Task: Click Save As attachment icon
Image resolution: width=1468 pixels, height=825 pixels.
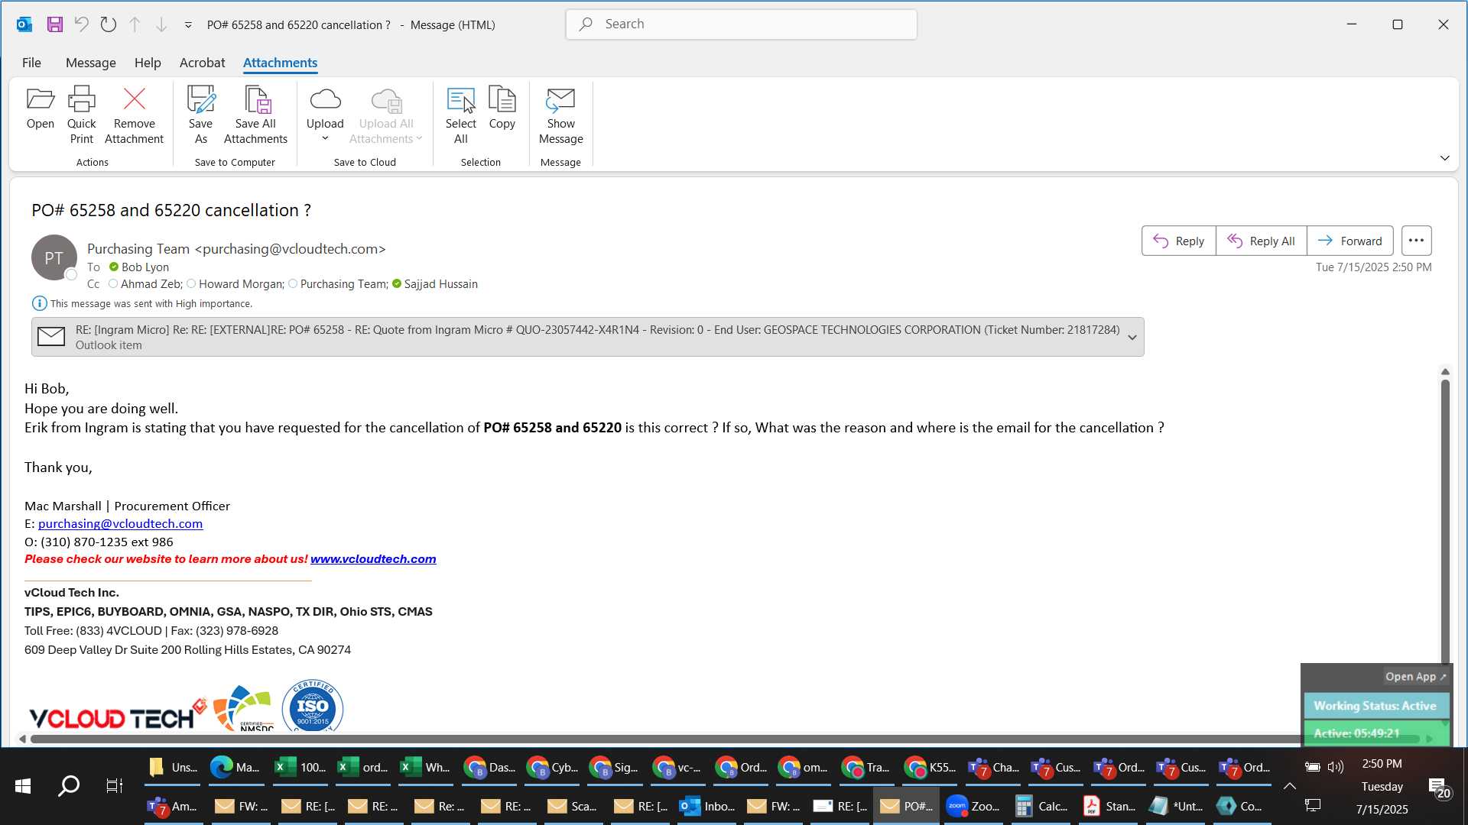Action: point(200,115)
